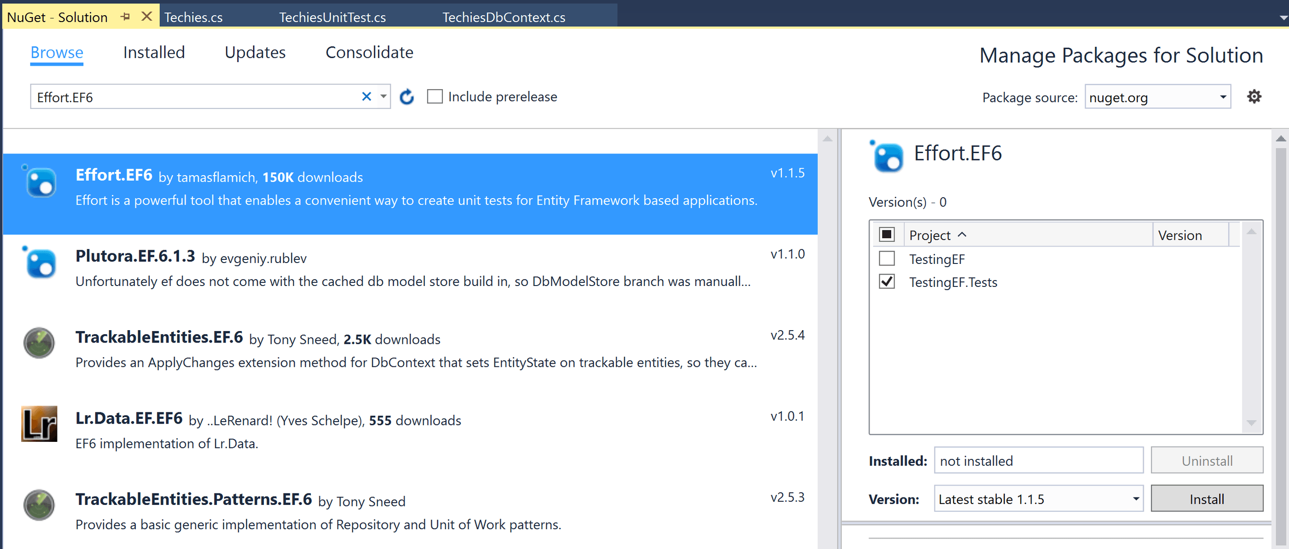Open NuGet settings gear icon
The width and height of the screenshot is (1289, 549).
tap(1254, 97)
